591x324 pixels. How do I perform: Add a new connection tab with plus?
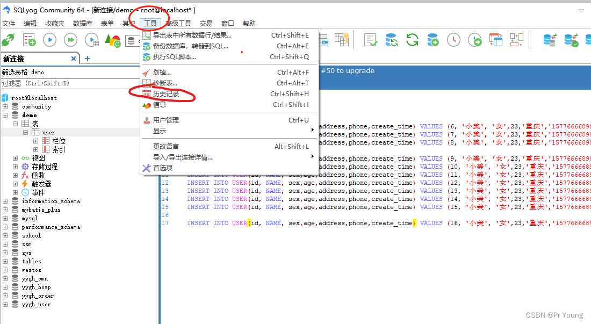point(88,59)
